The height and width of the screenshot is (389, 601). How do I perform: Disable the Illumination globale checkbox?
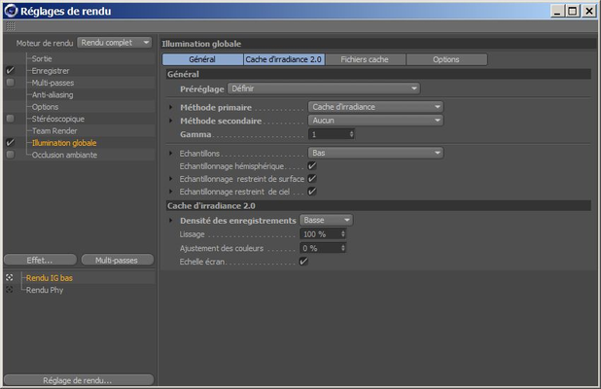tap(11, 143)
